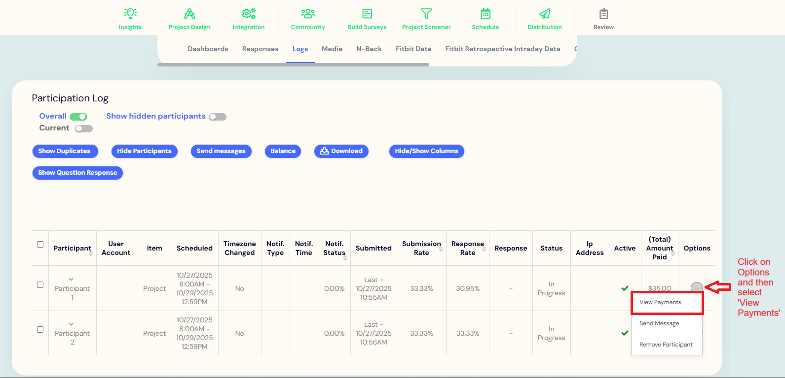
Task: Open Options menu button for Participant 1
Action: 696,287
